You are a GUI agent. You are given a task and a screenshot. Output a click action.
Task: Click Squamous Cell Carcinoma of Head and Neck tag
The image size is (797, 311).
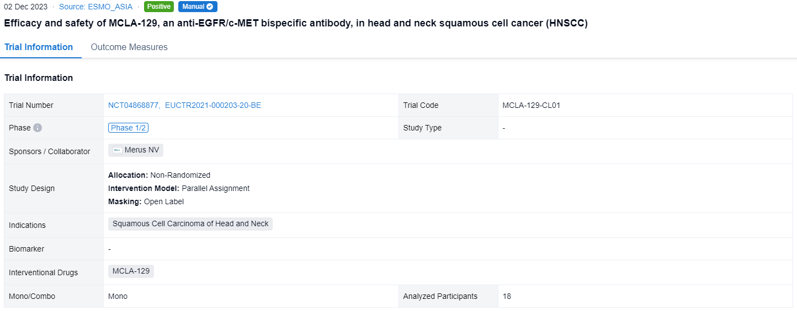click(x=190, y=224)
